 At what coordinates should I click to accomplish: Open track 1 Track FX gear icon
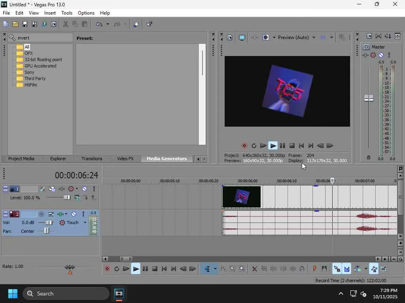tap(71, 189)
